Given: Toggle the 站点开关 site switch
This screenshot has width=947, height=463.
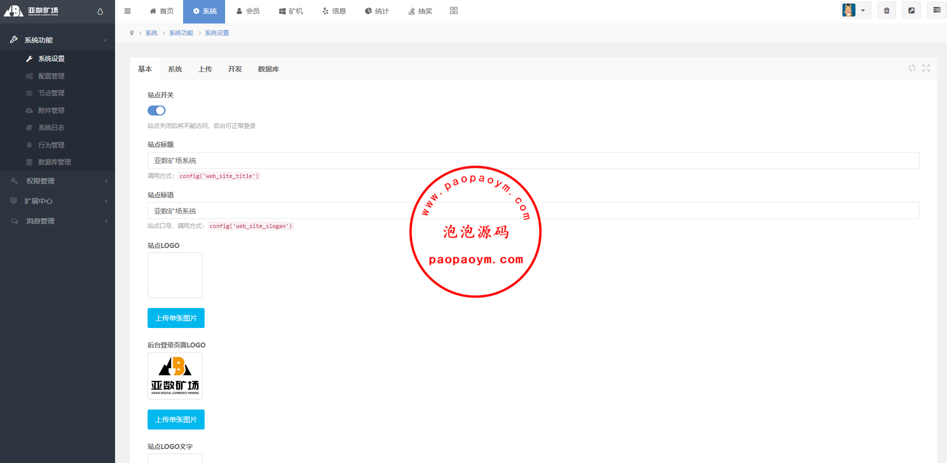Looking at the screenshot, I should tap(157, 110).
